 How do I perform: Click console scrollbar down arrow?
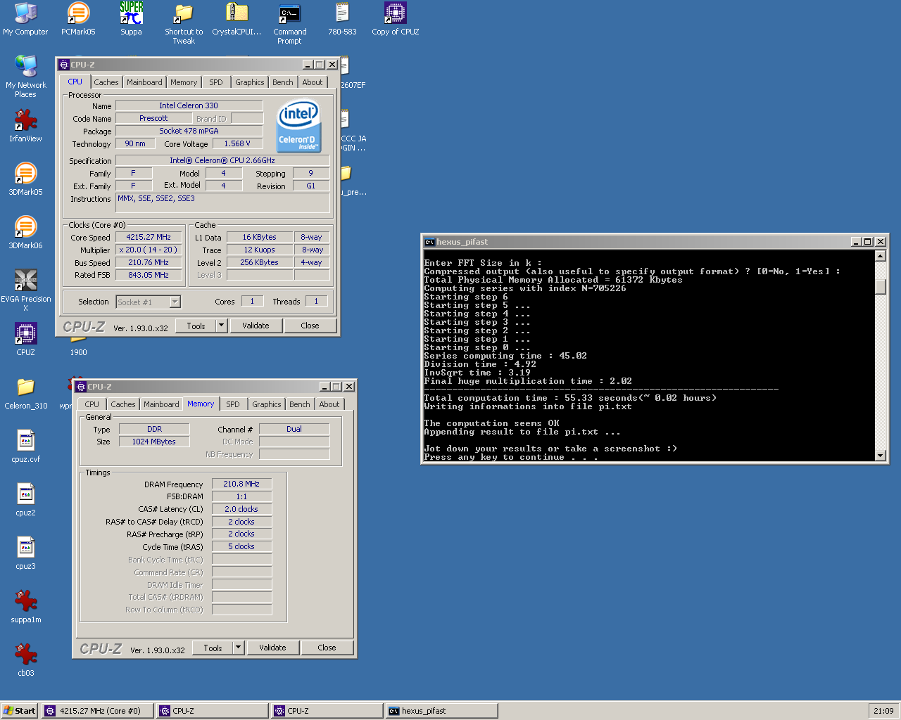click(x=880, y=456)
